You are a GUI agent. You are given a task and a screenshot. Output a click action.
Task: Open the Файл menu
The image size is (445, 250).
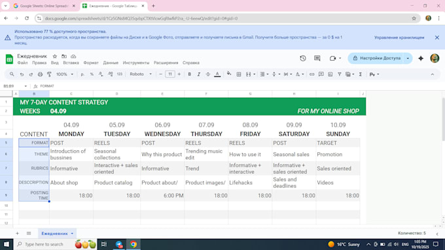click(x=22, y=63)
